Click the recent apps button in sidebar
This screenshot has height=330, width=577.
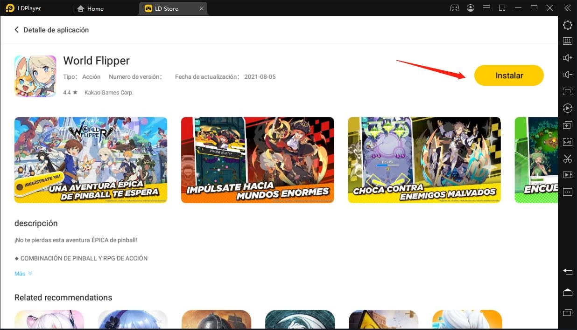pyautogui.click(x=568, y=313)
